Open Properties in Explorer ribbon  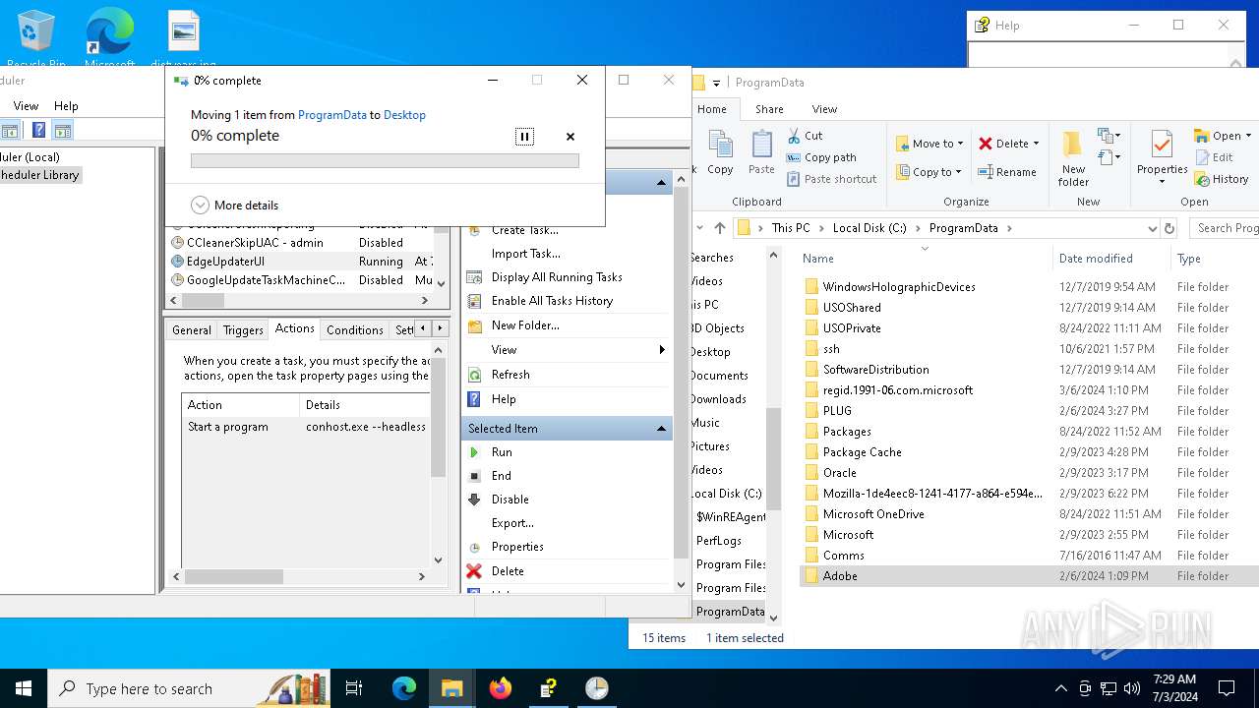pos(1162,157)
